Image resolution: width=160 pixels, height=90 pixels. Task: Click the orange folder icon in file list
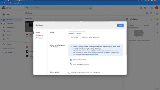pos(27,47)
